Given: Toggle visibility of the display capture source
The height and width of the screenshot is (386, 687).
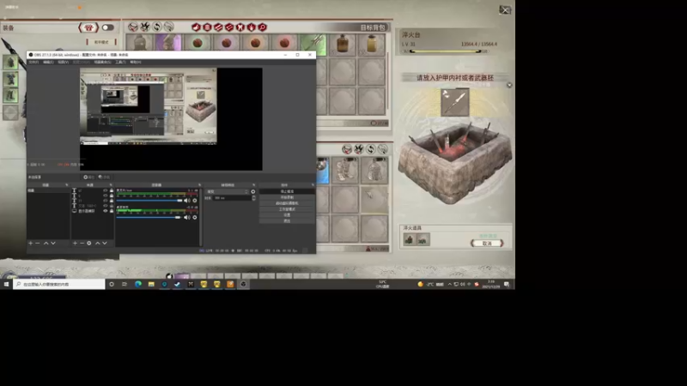Looking at the screenshot, I should [x=105, y=211].
